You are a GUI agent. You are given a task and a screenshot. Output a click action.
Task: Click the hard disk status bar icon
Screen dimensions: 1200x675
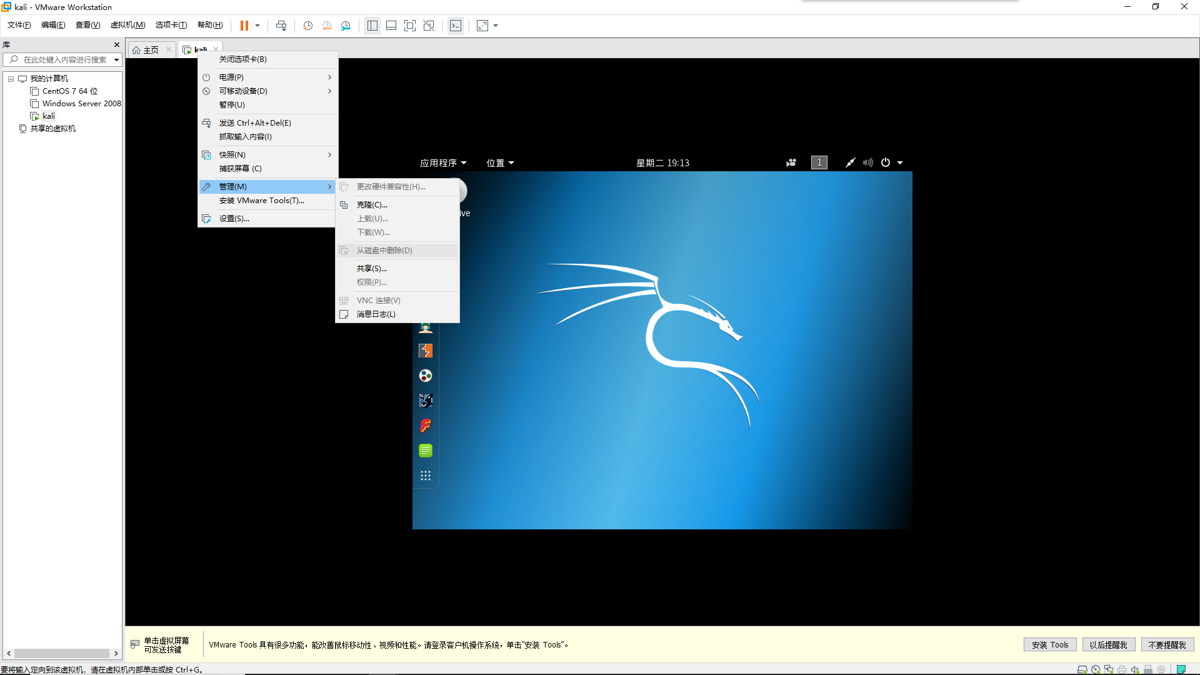pyautogui.click(x=1082, y=669)
